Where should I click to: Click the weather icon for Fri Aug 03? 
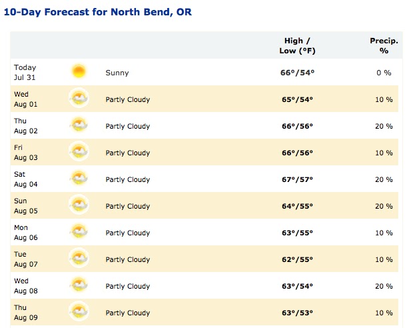[x=79, y=151]
